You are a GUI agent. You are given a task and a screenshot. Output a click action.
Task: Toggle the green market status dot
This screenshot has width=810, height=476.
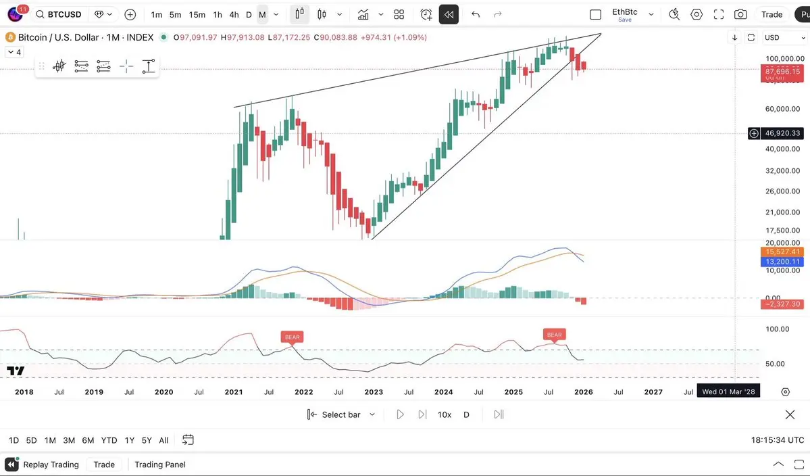click(163, 37)
